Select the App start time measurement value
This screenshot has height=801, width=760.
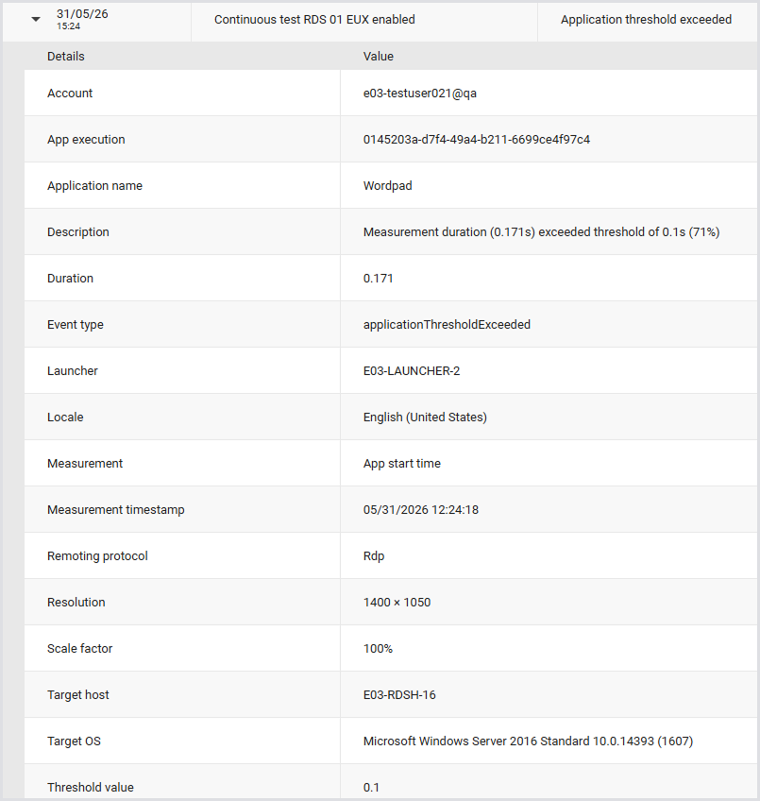click(402, 464)
